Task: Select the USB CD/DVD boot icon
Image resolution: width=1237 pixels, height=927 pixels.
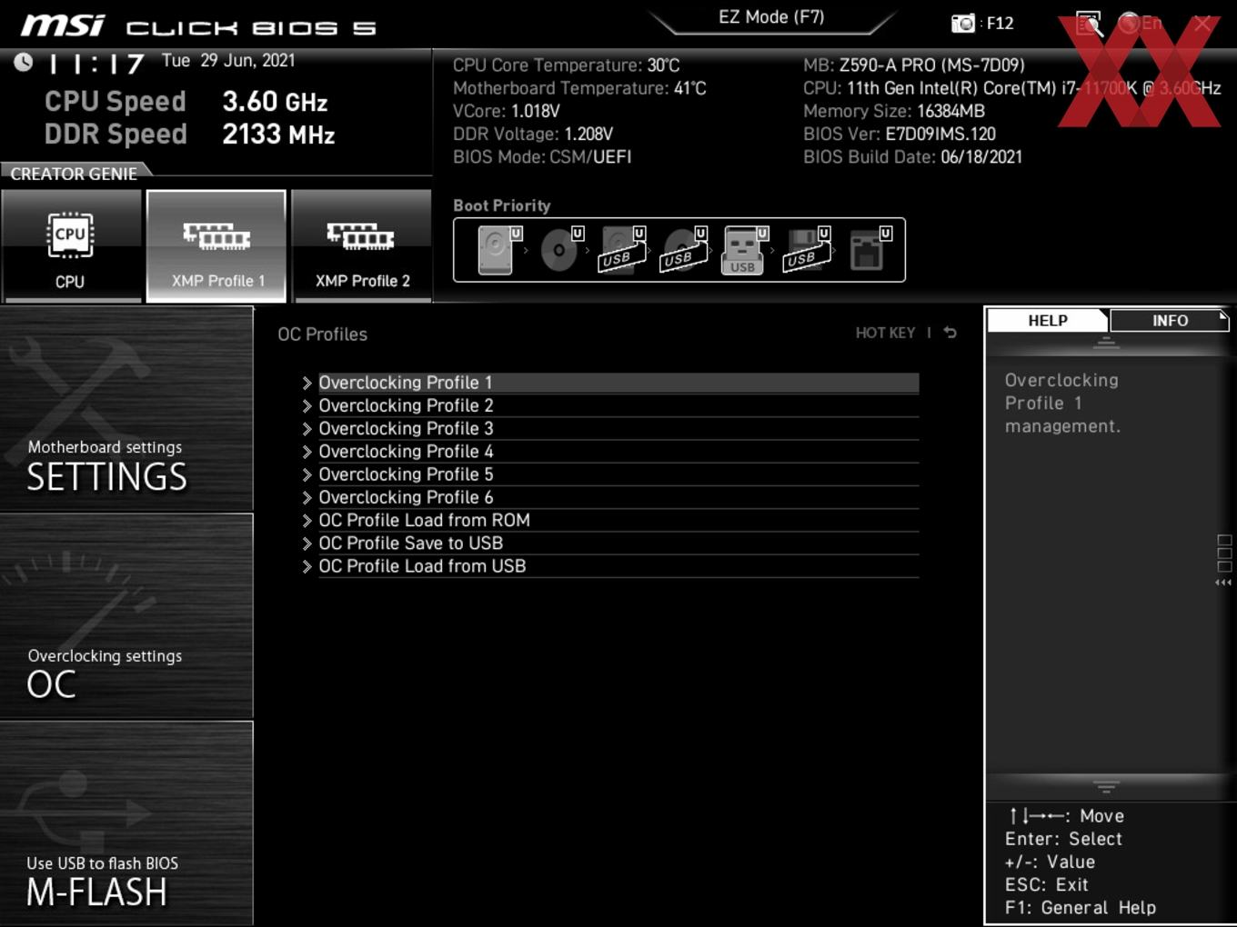Action: 683,250
